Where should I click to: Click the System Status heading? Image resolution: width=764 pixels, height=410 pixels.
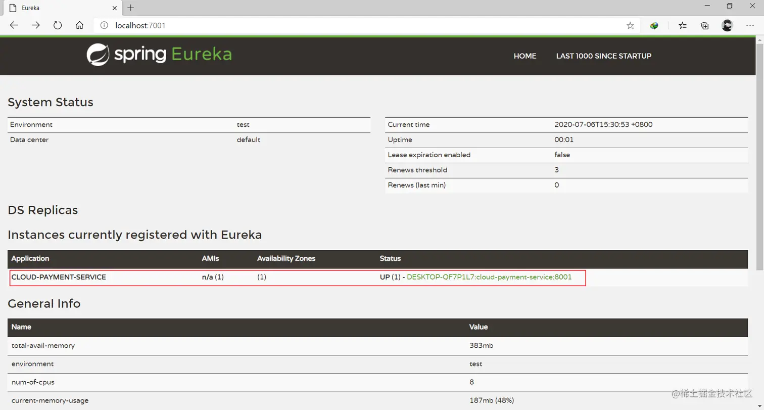(51, 102)
